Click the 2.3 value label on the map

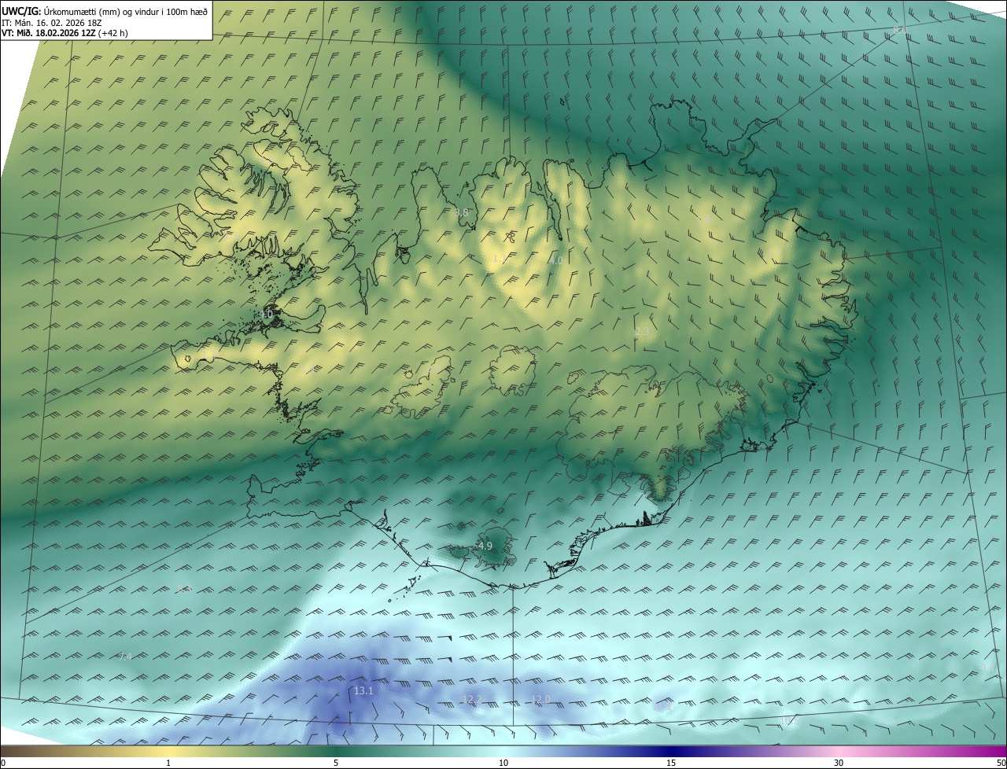pos(642,331)
